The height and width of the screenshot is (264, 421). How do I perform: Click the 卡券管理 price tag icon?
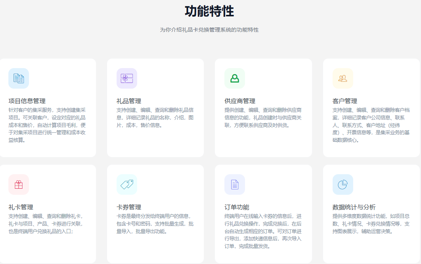(127, 184)
